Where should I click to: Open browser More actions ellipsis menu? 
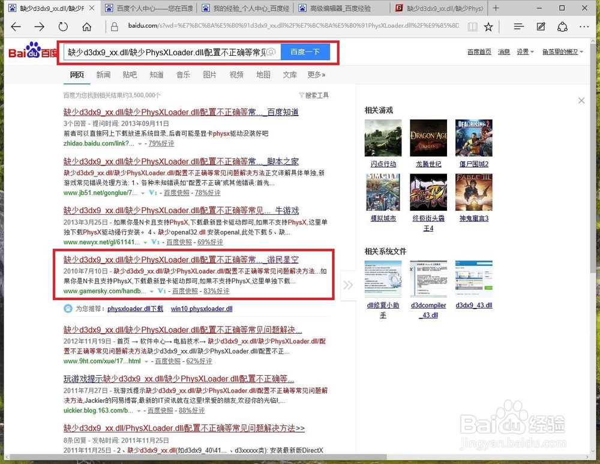[584, 27]
